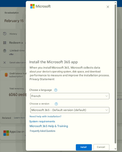The width and height of the screenshot is (122, 152).
Task: Click the Apps Microsoft logo icon in background
Action: pos(6,133)
